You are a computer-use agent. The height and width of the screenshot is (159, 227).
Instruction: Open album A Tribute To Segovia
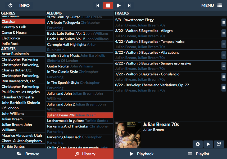(x=80, y=25)
